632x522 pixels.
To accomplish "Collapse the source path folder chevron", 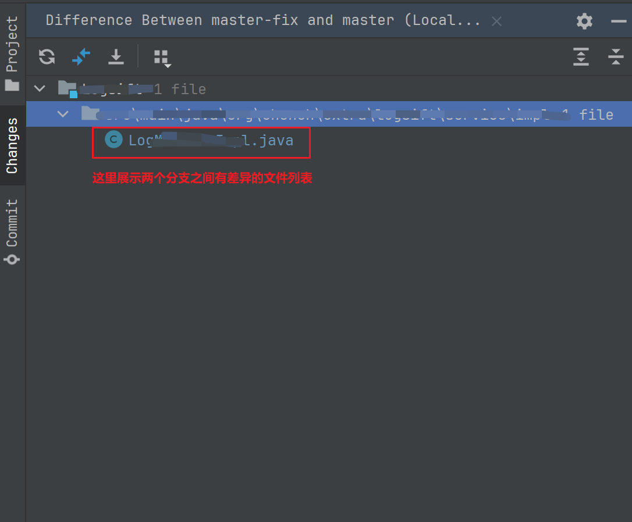I will [63, 114].
